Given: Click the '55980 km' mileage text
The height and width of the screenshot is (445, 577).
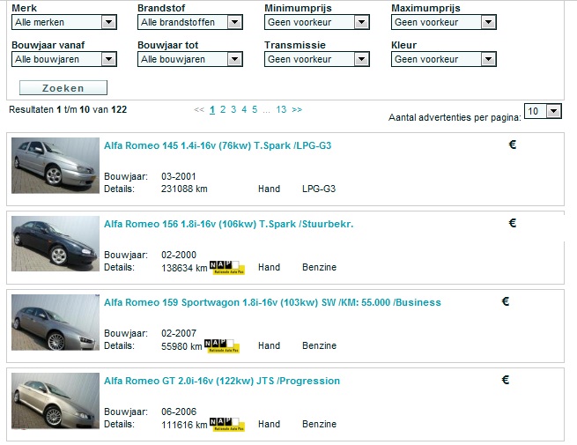Looking at the screenshot, I should (181, 346).
